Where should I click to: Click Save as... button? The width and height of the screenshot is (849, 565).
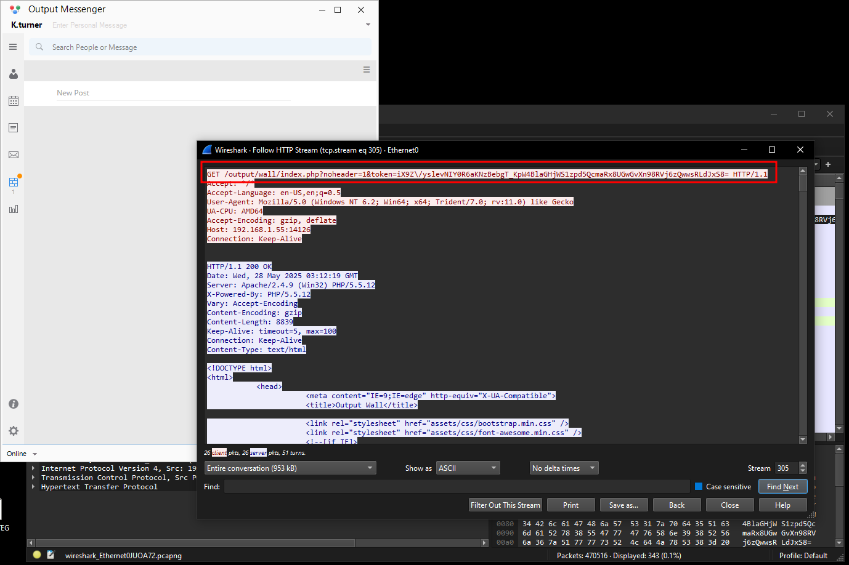click(624, 505)
